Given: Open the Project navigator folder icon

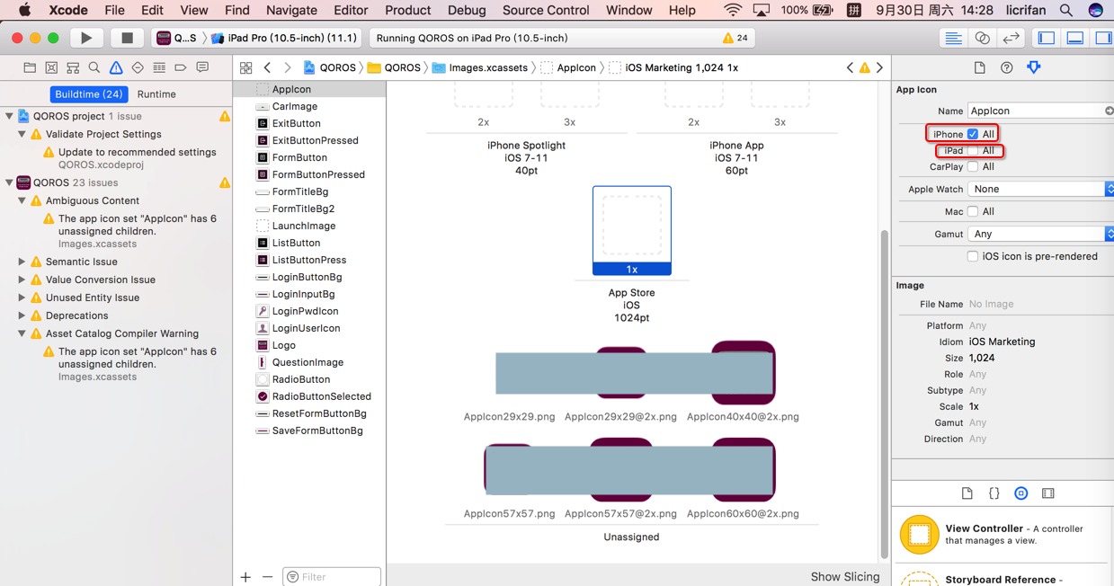Looking at the screenshot, I should pyautogui.click(x=30, y=67).
